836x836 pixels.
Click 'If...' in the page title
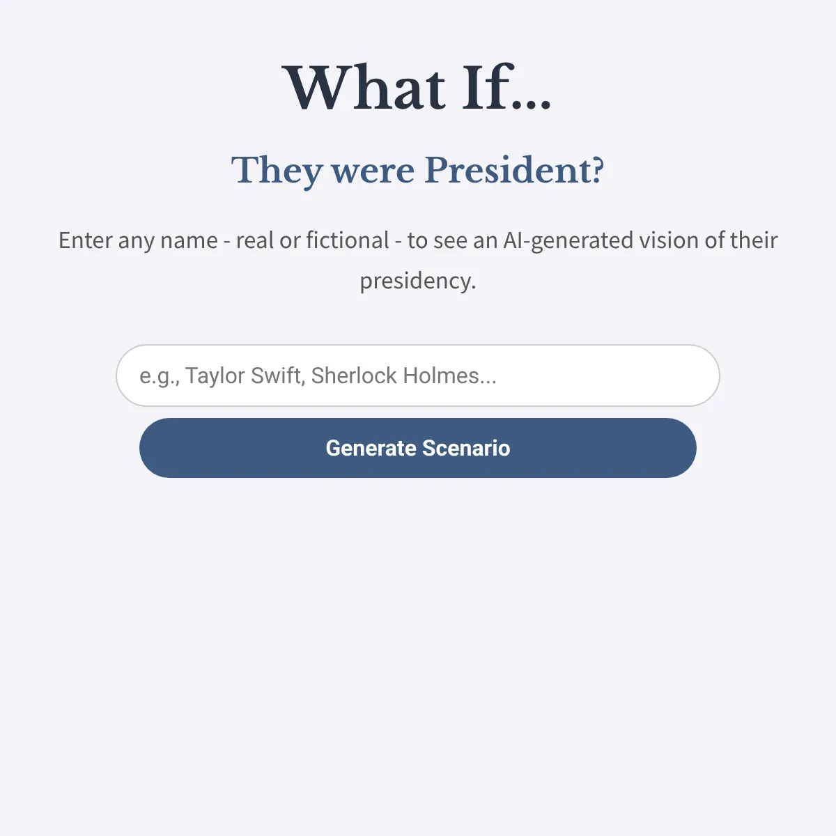coord(509,88)
